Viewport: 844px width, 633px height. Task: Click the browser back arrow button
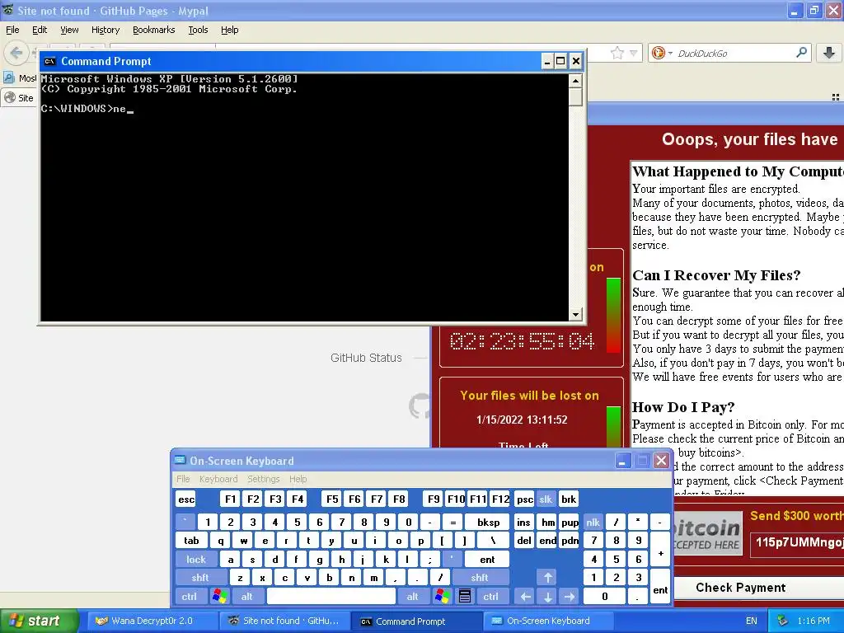16,53
